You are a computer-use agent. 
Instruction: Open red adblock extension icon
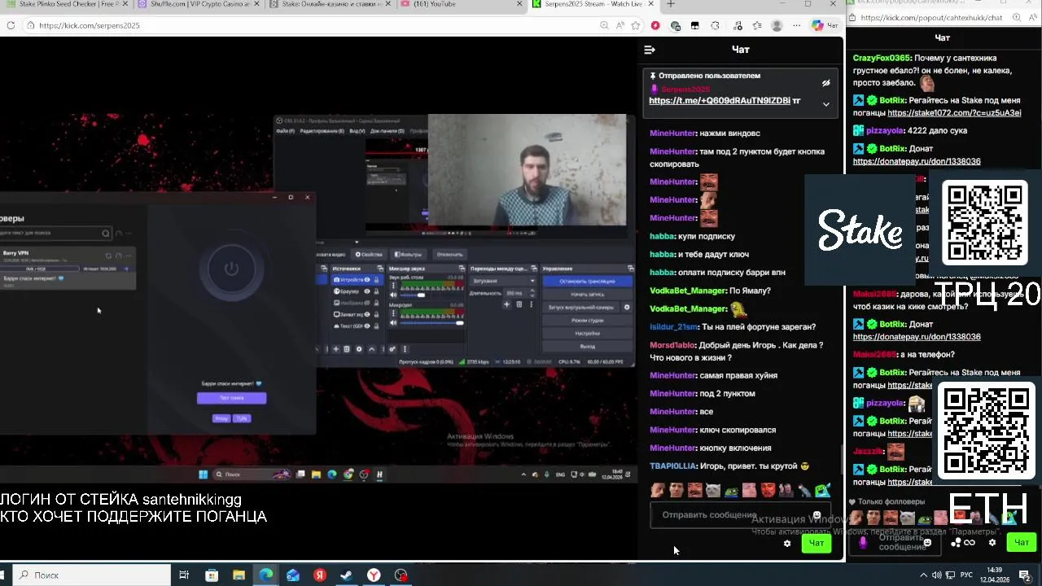point(655,25)
